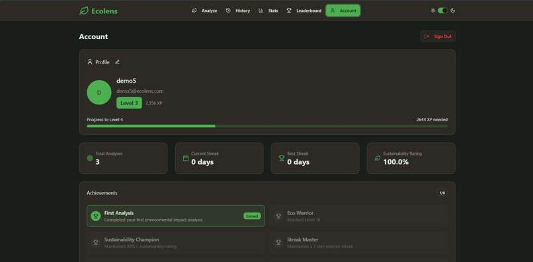Screen dimensions: 533x262
Task: Click the Eco Warrior achievement title
Action: coord(300,213)
